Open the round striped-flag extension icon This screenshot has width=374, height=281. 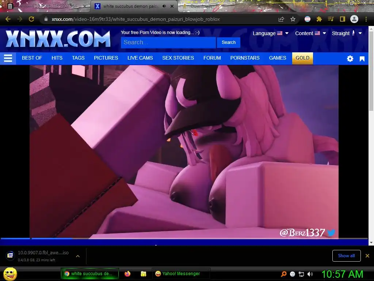[x=308, y=19]
